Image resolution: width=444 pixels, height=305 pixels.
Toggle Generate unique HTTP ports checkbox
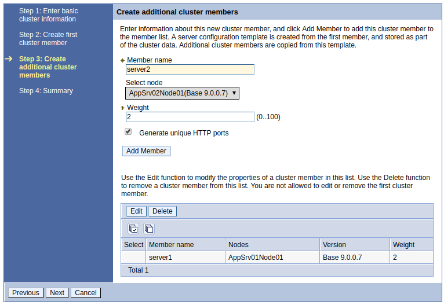coord(128,131)
